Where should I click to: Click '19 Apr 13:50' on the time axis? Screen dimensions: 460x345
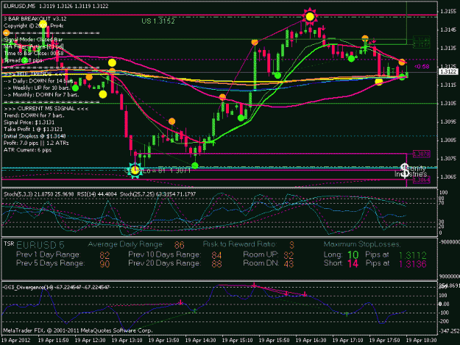(163, 341)
